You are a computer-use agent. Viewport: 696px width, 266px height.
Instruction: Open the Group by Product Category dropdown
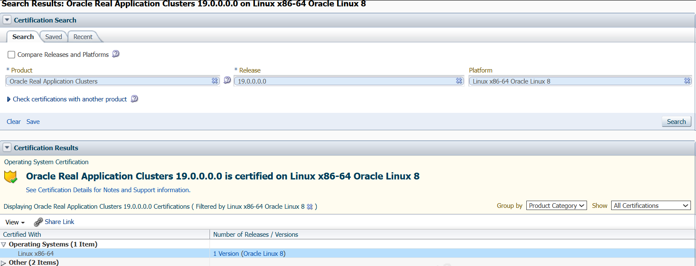[x=556, y=206]
